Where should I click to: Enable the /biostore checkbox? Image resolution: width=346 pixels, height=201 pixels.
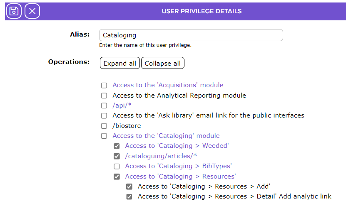[x=104, y=126]
